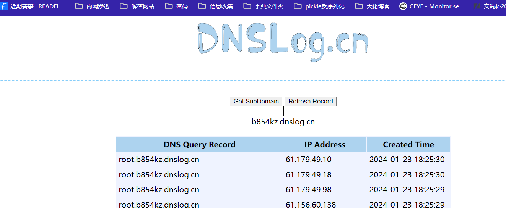This screenshot has width=506, height=208.
Task: Select IP address 61.179.49.98
Action: [309, 190]
